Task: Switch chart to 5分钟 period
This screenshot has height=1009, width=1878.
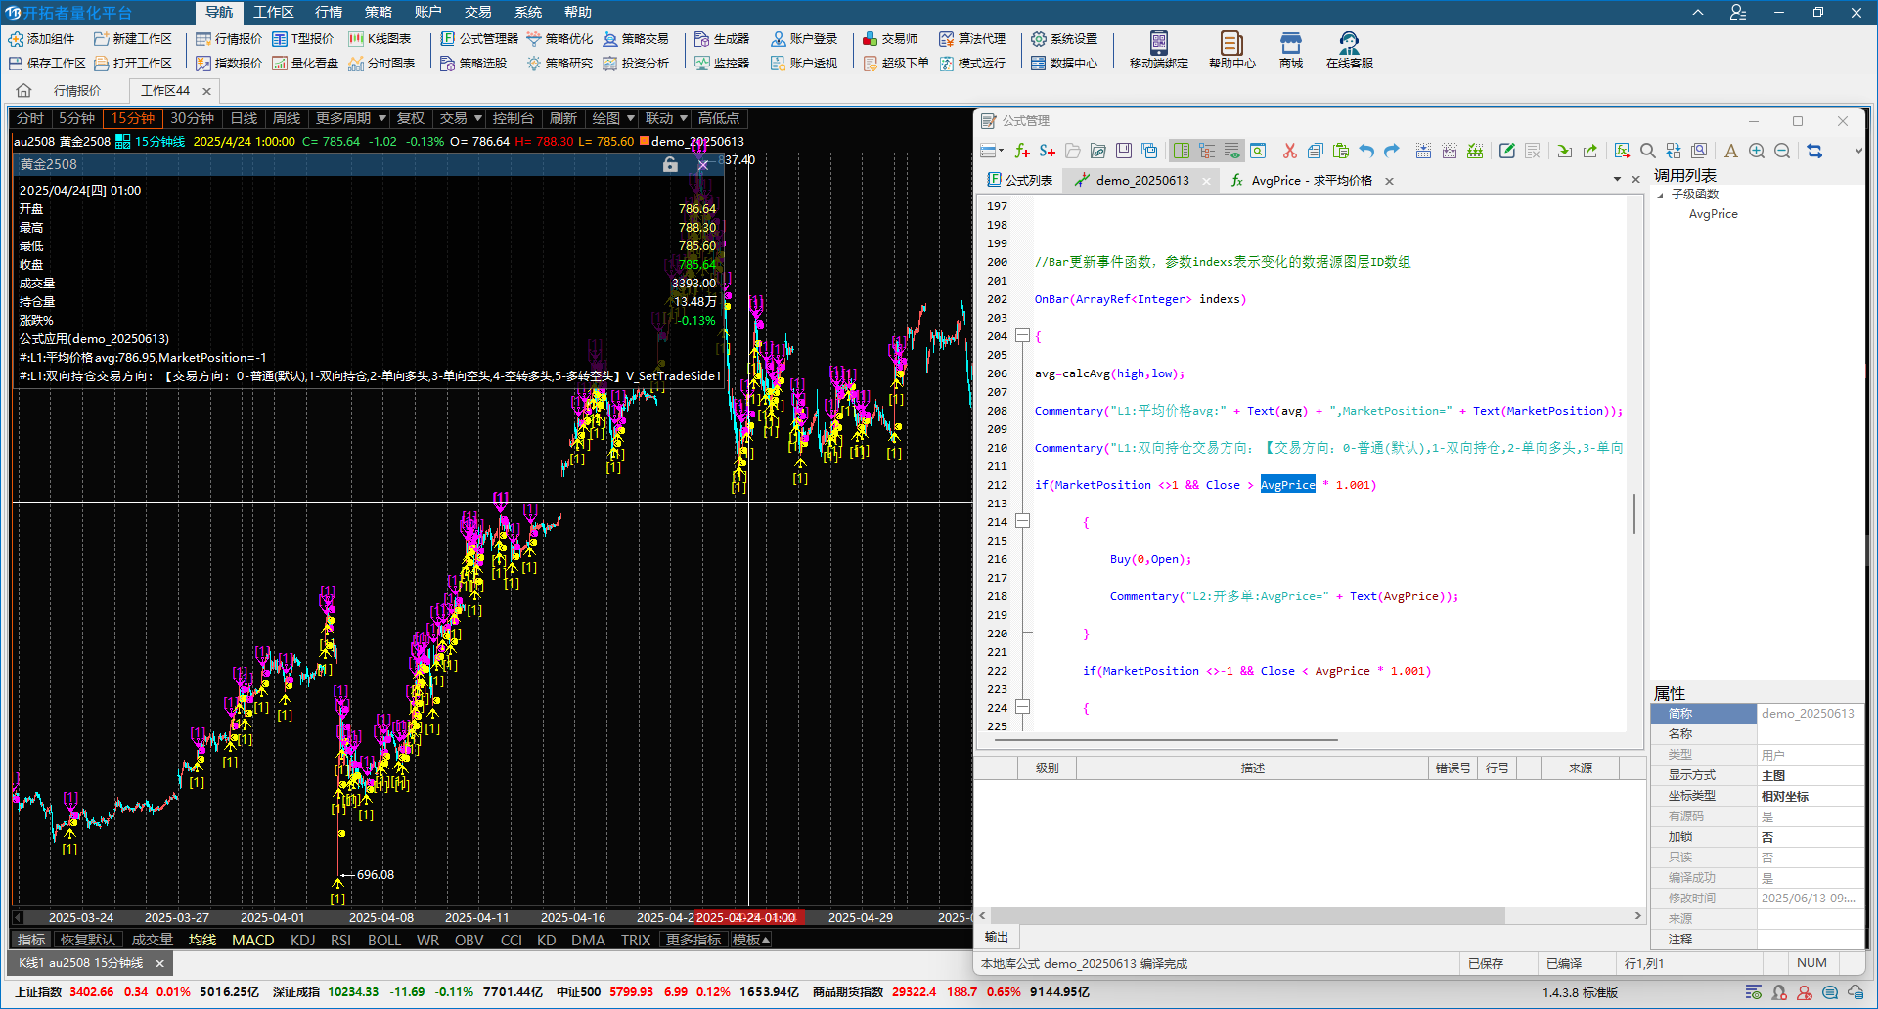Action: click(76, 118)
